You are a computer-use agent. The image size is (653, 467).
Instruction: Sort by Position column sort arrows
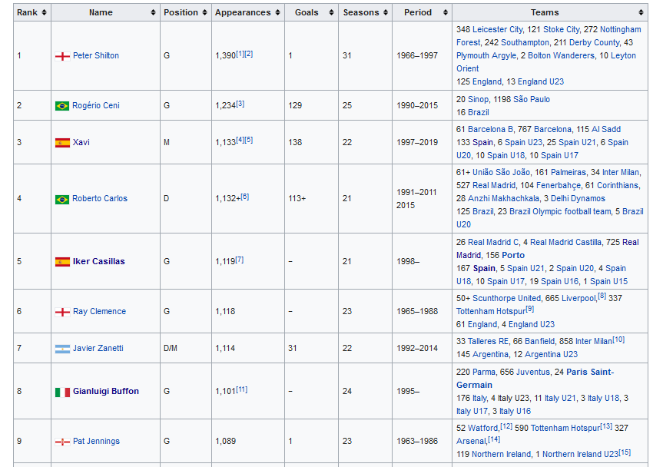[204, 12]
